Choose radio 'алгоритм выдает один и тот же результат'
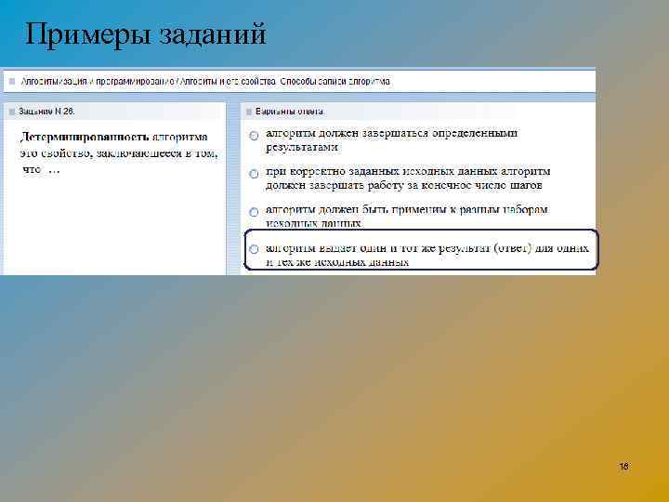The image size is (669, 502). pyautogui.click(x=254, y=249)
